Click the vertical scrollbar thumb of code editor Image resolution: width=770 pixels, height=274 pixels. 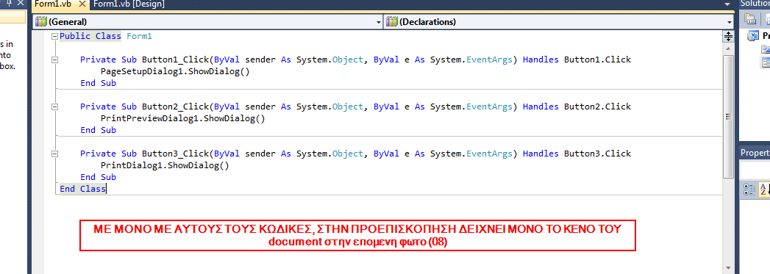coord(728,117)
